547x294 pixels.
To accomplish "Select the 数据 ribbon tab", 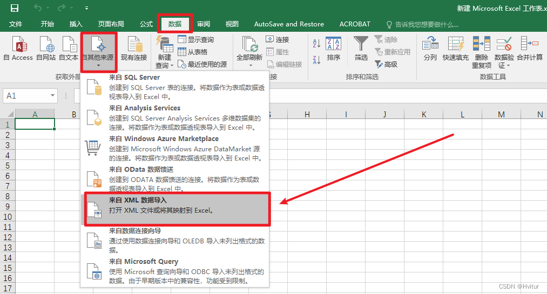I will [x=175, y=24].
